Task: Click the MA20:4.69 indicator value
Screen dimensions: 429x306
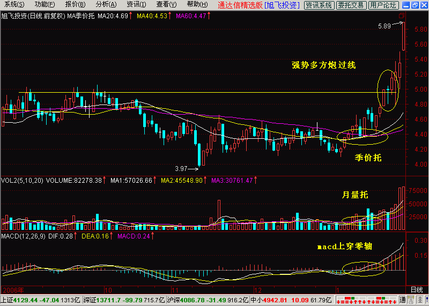Action: coord(113,16)
